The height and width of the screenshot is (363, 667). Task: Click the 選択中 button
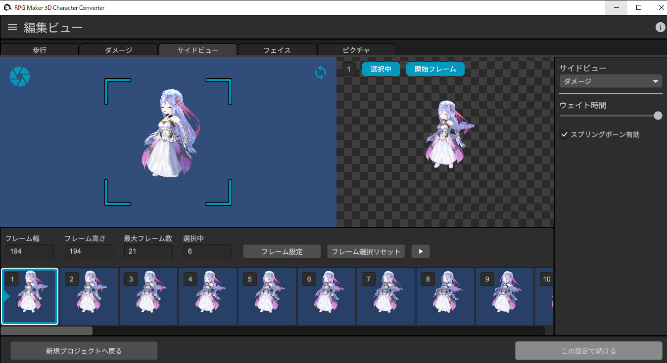pos(381,69)
